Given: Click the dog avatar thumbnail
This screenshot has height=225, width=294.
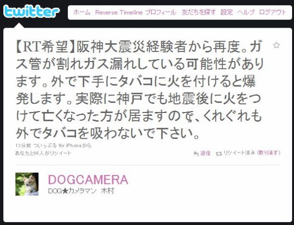Looking at the screenshot, I should [x=27, y=184].
